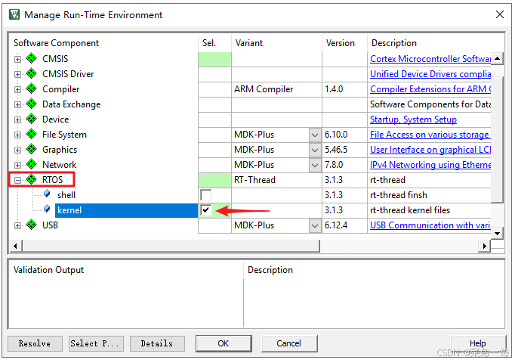This screenshot has height=363, width=515.
Task: Click the Cancel button
Action: click(289, 343)
